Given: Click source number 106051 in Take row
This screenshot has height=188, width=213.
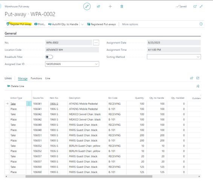Looking at the screenshot, I should (37, 135).
